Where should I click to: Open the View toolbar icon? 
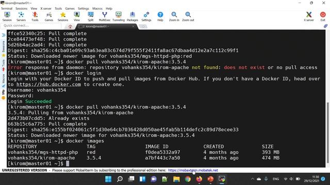[x=77, y=16]
